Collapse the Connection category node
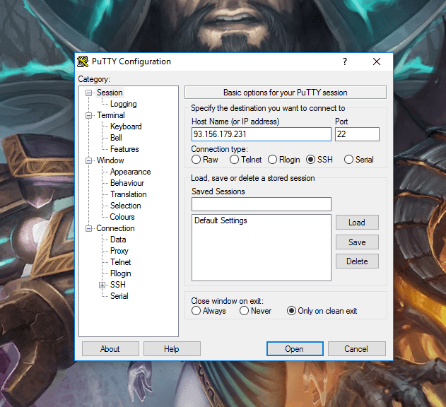The height and width of the screenshot is (407, 446). pos(89,228)
